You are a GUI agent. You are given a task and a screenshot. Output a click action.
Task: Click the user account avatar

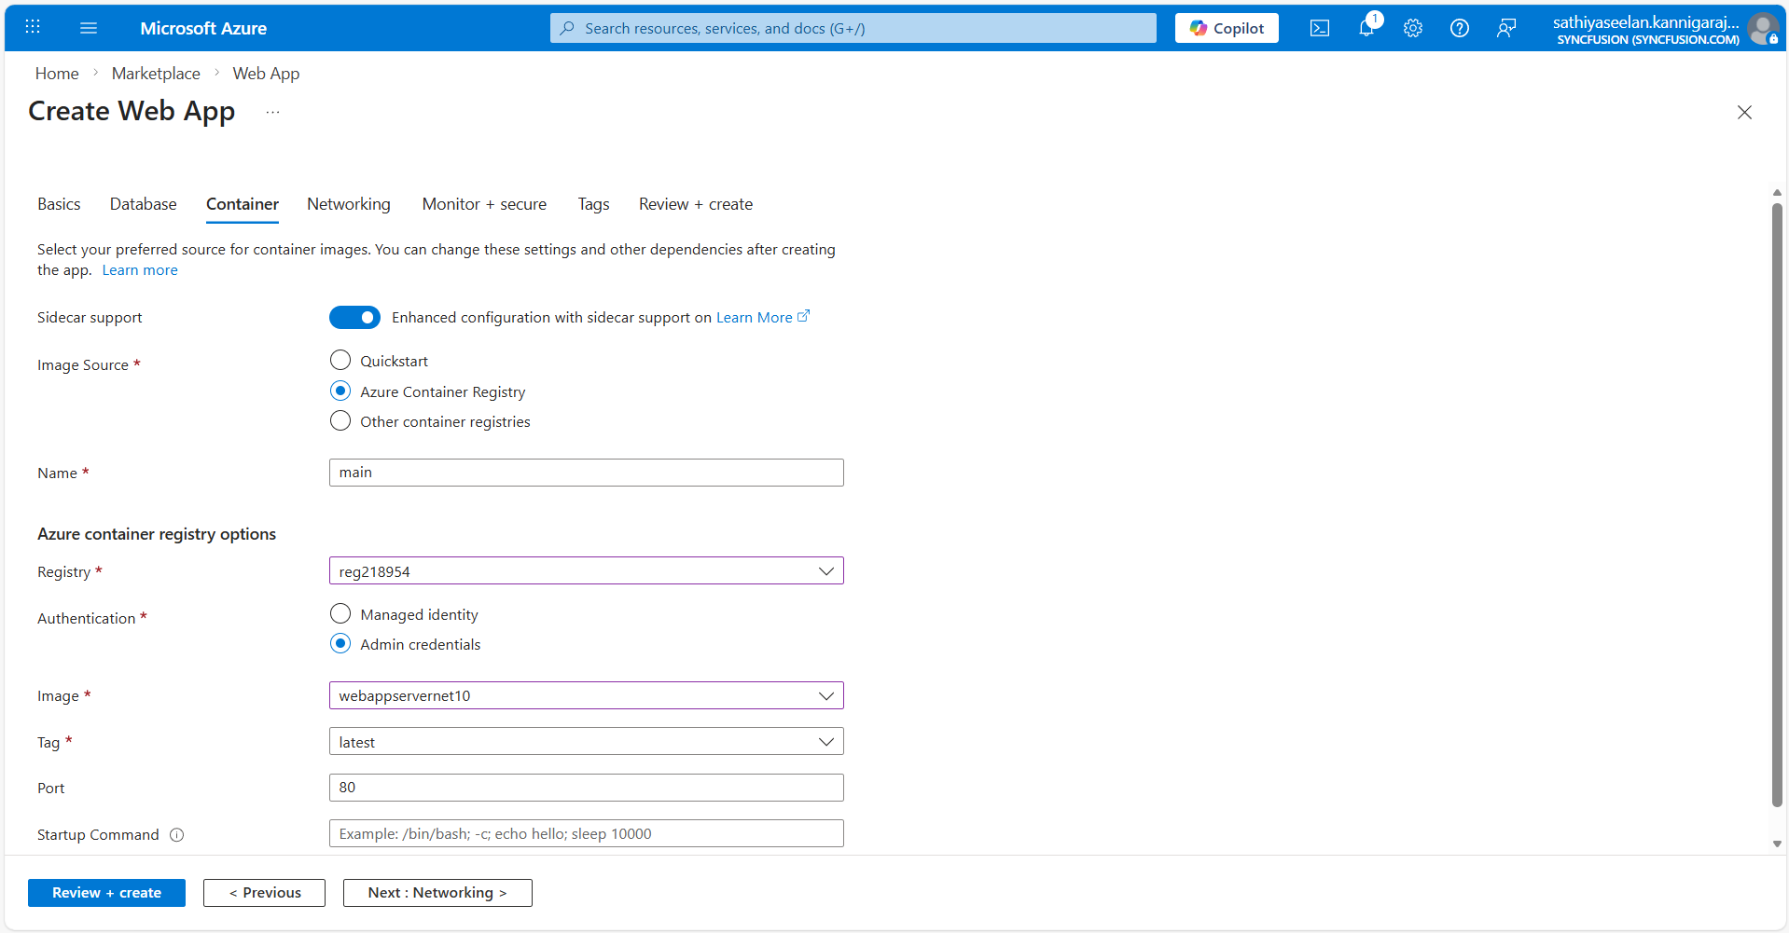(x=1763, y=29)
